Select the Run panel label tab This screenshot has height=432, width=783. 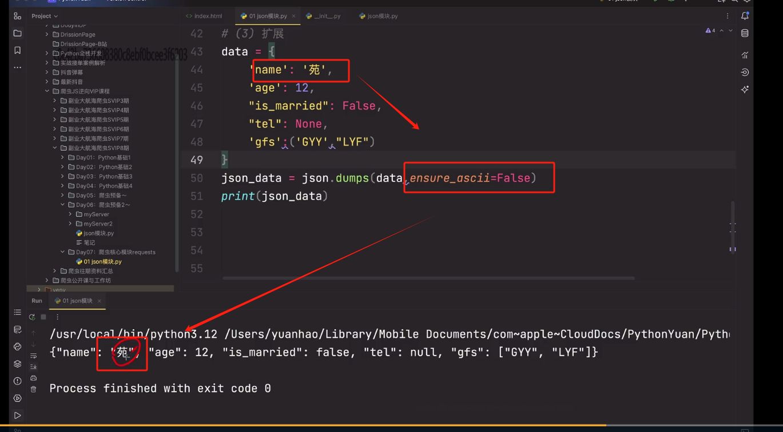click(x=37, y=301)
